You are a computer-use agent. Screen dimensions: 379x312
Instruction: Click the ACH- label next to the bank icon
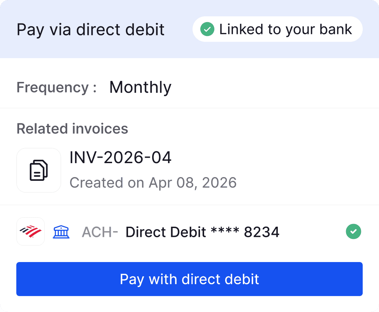(100, 231)
